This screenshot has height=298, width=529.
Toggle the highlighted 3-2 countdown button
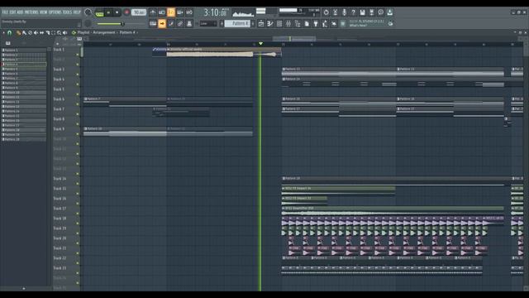171,12
